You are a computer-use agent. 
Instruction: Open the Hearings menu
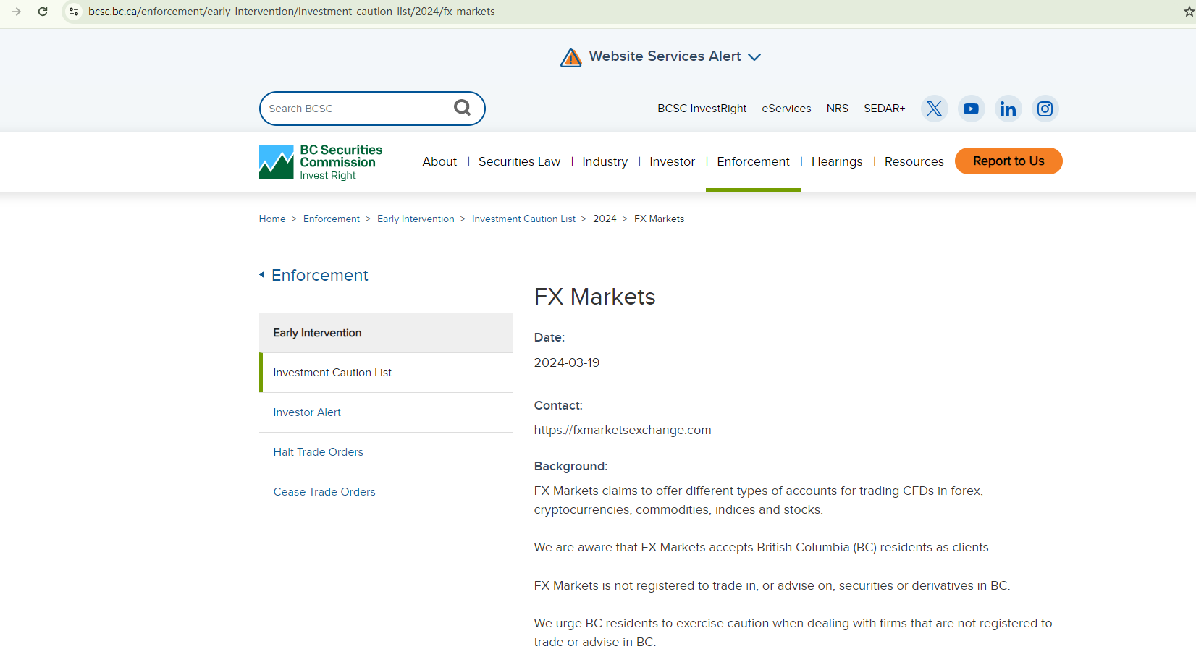pyautogui.click(x=837, y=161)
